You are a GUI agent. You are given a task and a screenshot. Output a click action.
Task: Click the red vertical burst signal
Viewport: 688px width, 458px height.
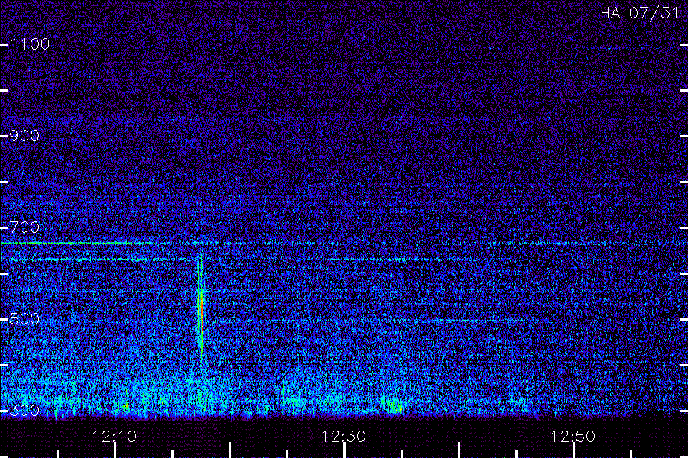[x=201, y=309]
